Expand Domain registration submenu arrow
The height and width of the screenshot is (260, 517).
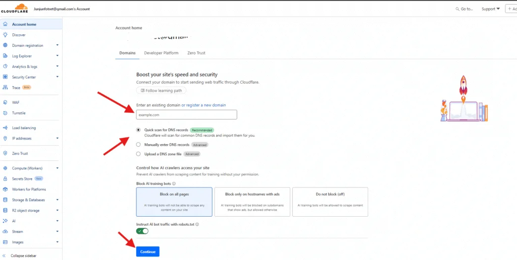(58, 45)
